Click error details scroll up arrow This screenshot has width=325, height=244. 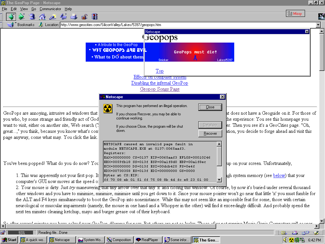tap(219, 144)
